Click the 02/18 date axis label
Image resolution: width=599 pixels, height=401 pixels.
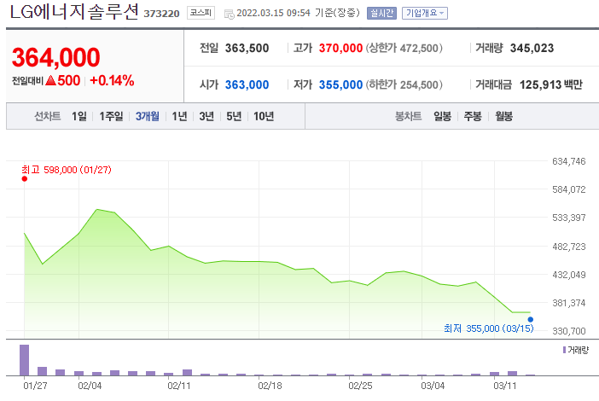(x=270, y=386)
